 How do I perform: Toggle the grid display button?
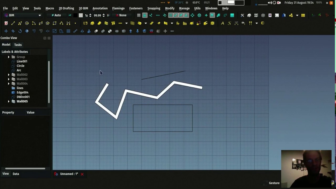(139, 15)
